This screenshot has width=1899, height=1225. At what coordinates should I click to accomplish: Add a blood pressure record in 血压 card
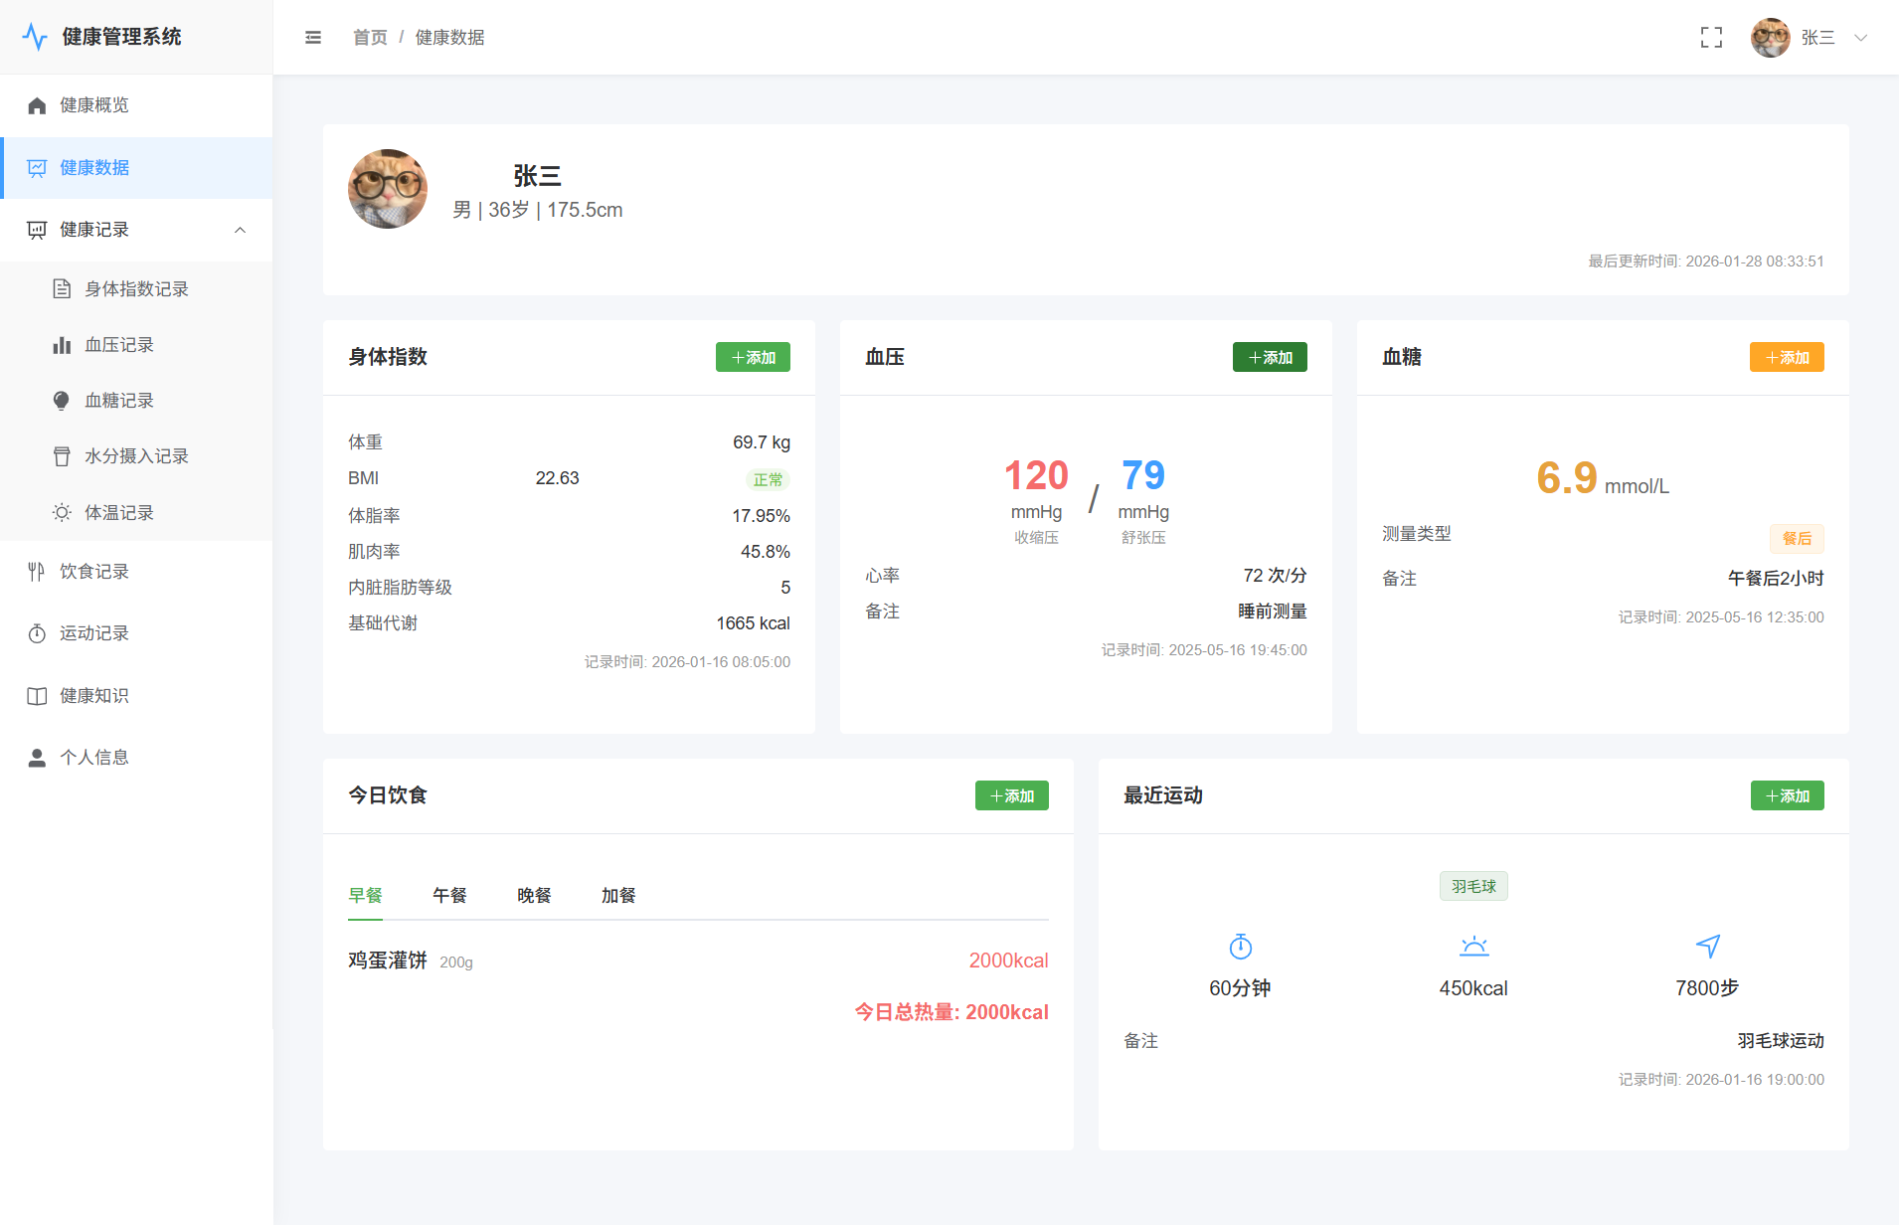pos(1270,358)
